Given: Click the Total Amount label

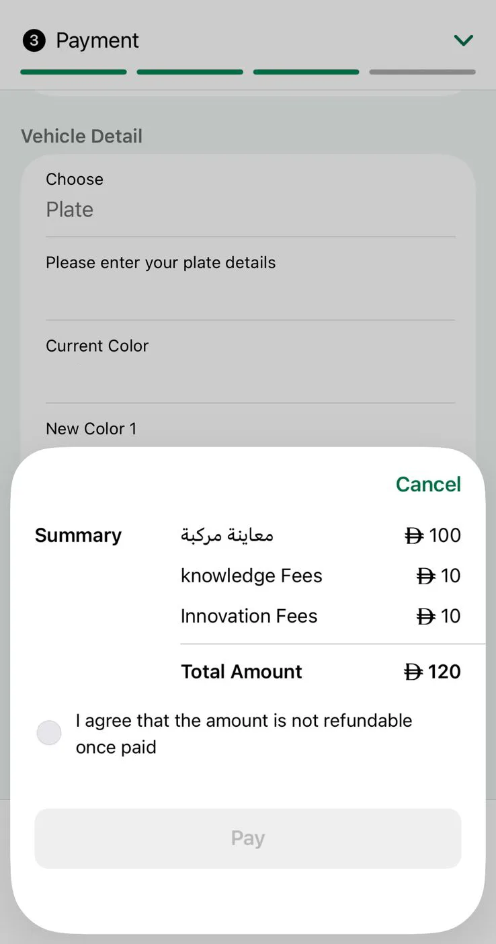Looking at the screenshot, I should 241,672.
